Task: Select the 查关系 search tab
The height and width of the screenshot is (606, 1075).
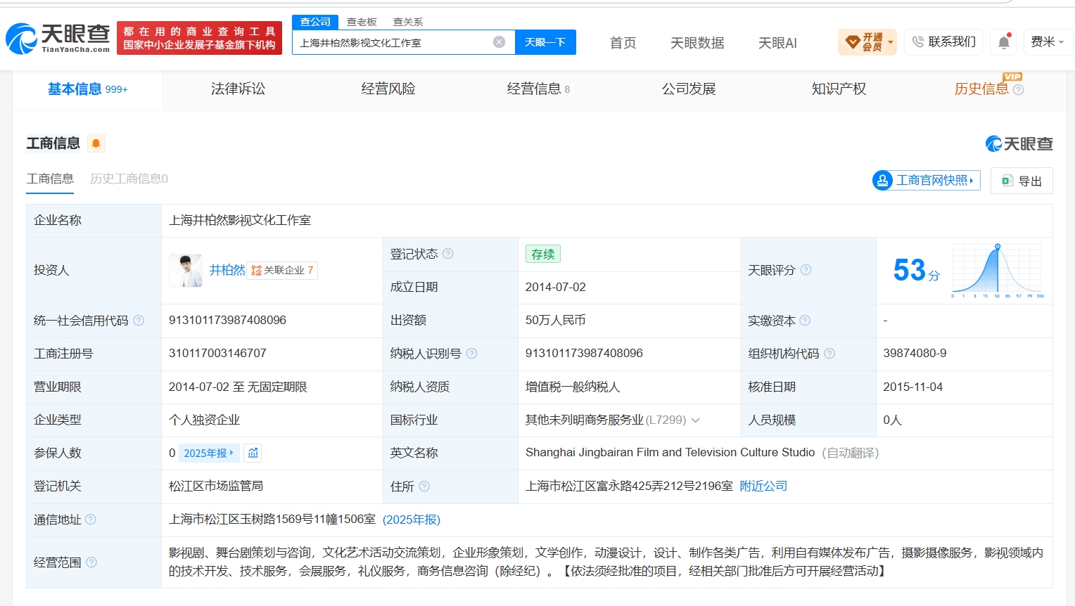Action: point(408,22)
